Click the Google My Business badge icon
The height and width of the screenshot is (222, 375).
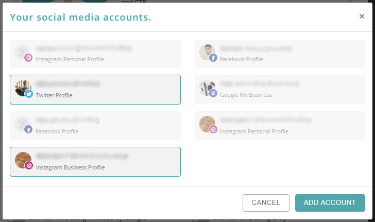(x=213, y=93)
